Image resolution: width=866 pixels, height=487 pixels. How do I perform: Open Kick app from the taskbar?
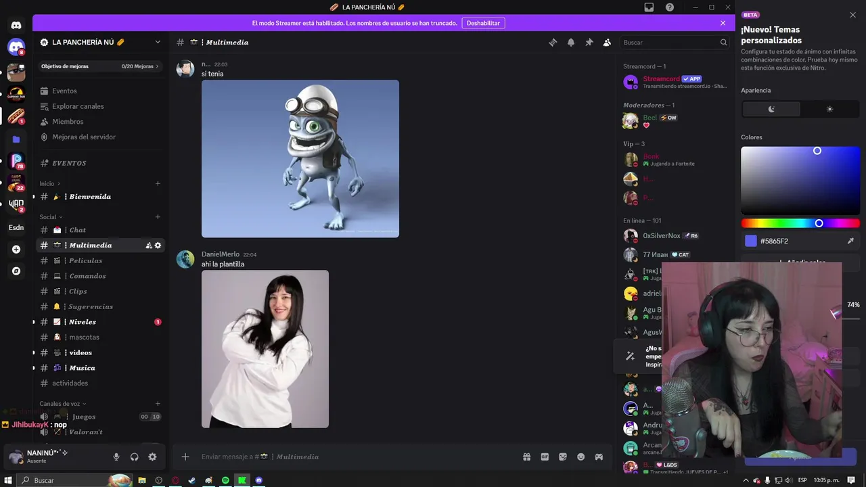242,480
